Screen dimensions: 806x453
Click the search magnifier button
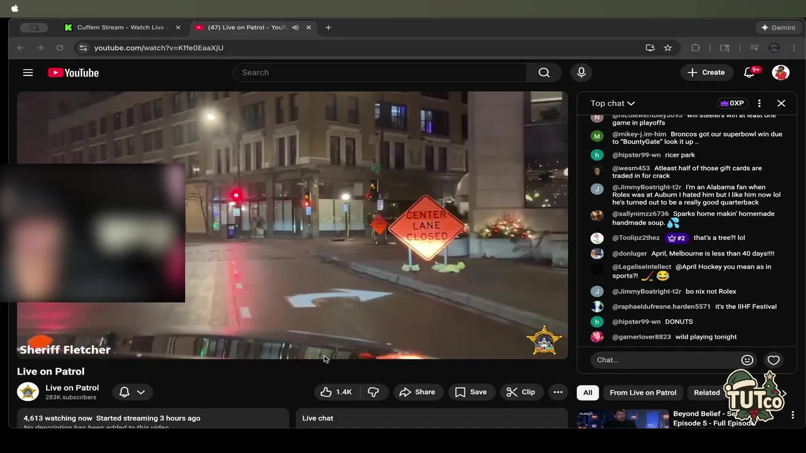click(544, 72)
